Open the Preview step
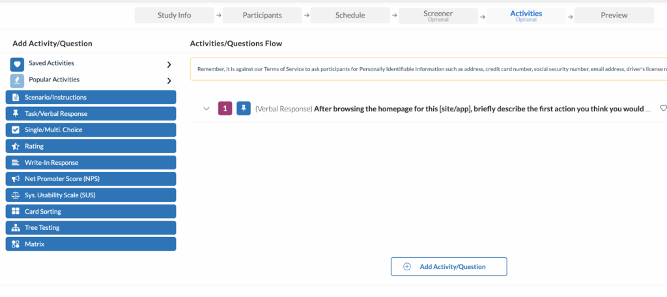The image size is (667, 297). [x=614, y=16]
